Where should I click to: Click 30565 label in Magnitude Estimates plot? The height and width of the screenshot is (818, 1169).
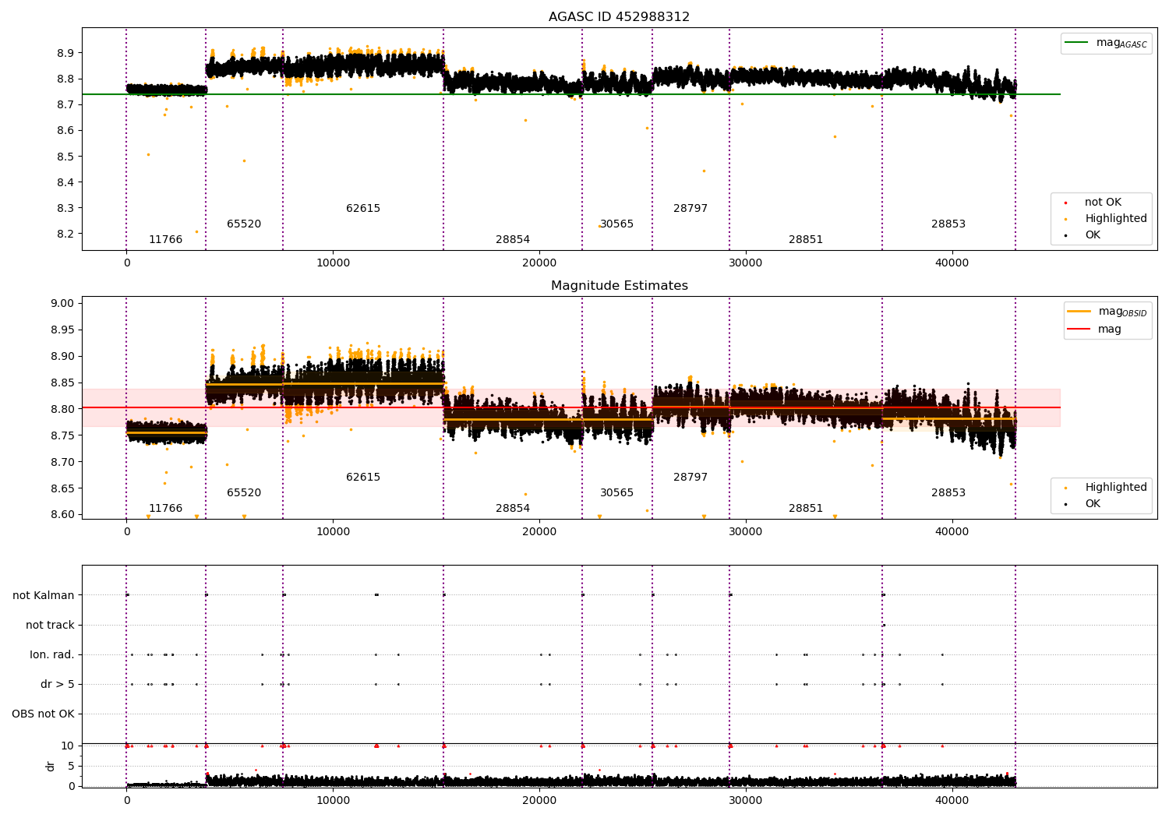point(616,493)
